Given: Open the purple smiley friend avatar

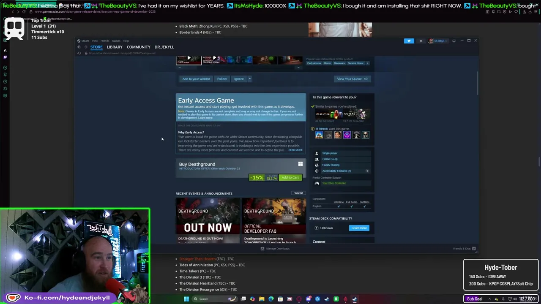Looking at the screenshot, I should click(x=347, y=135).
